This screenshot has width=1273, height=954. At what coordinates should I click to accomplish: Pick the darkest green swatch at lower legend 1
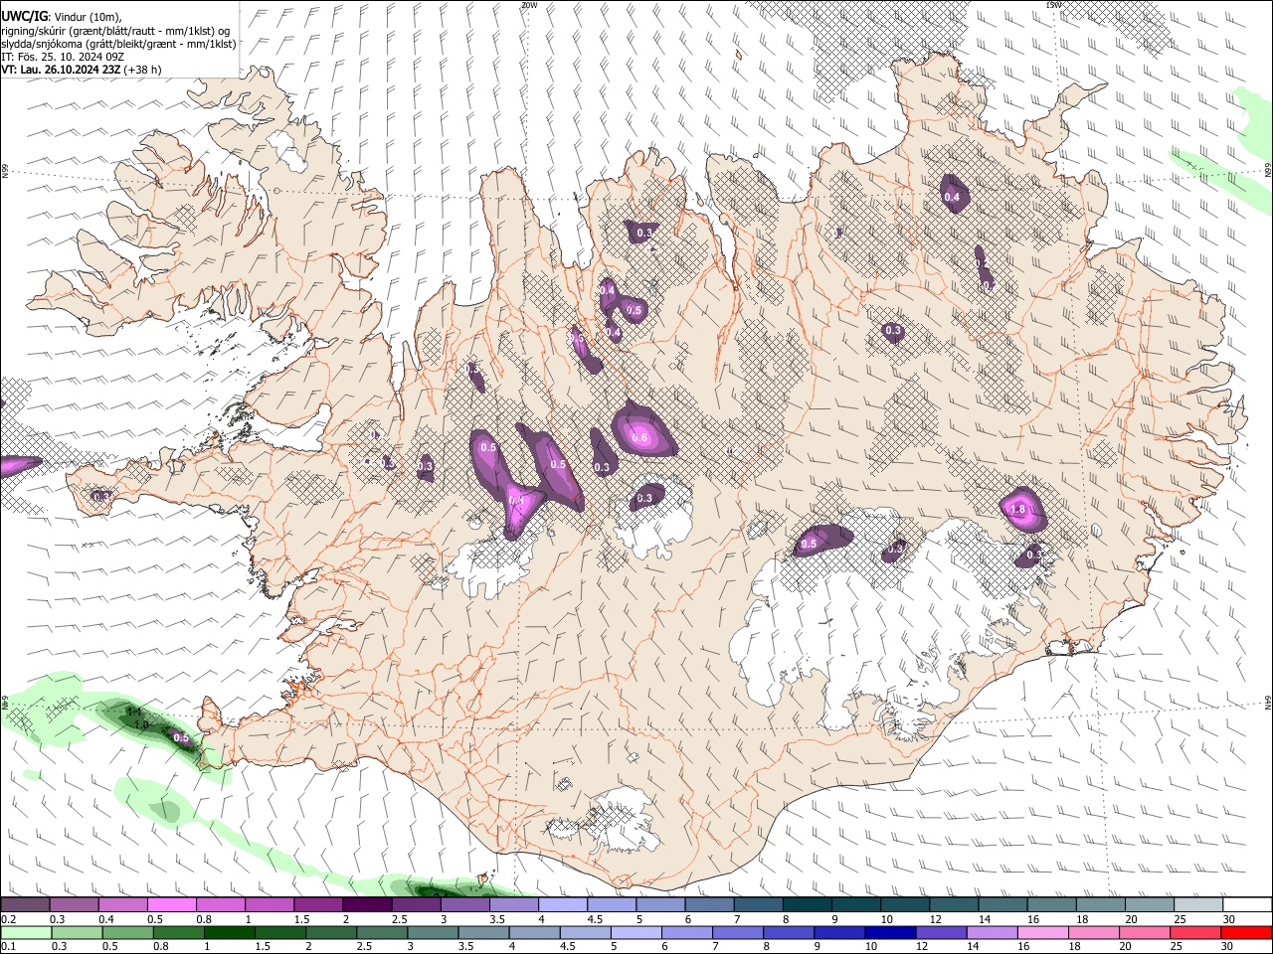point(229,932)
